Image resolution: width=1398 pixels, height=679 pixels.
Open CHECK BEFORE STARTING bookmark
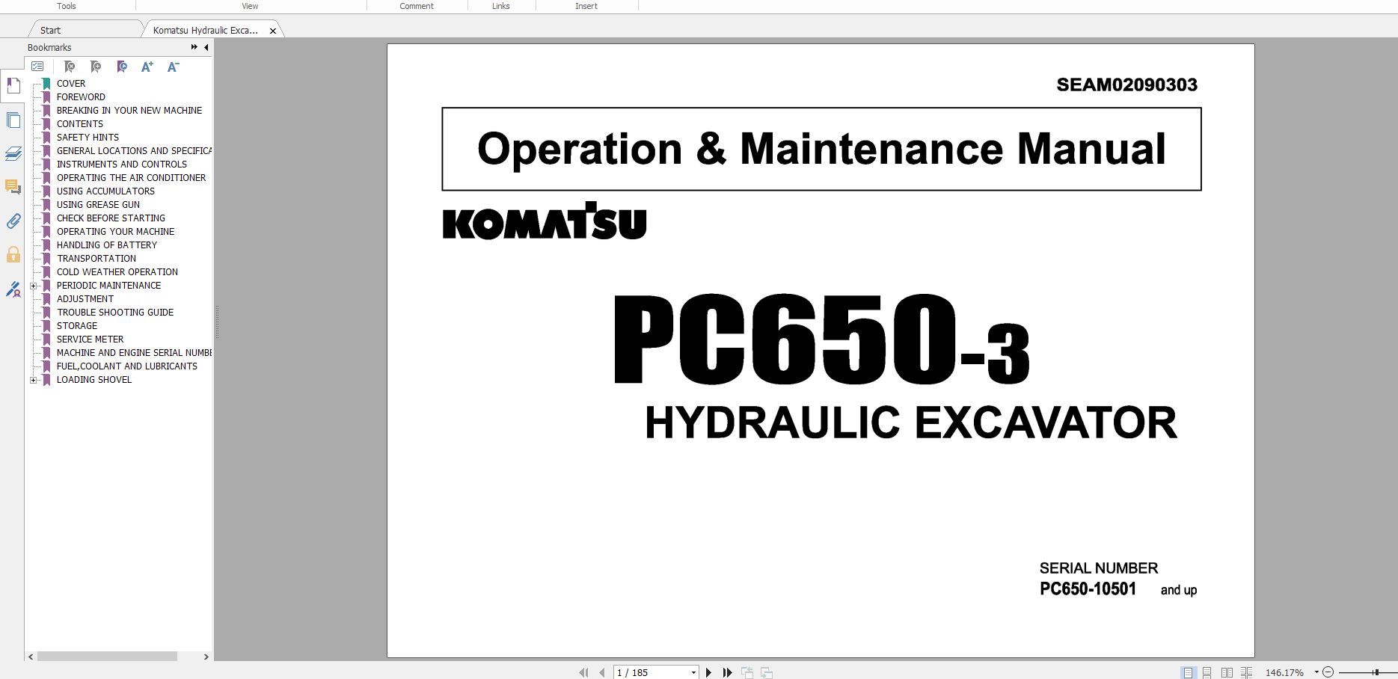pyautogui.click(x=111, y=218)
